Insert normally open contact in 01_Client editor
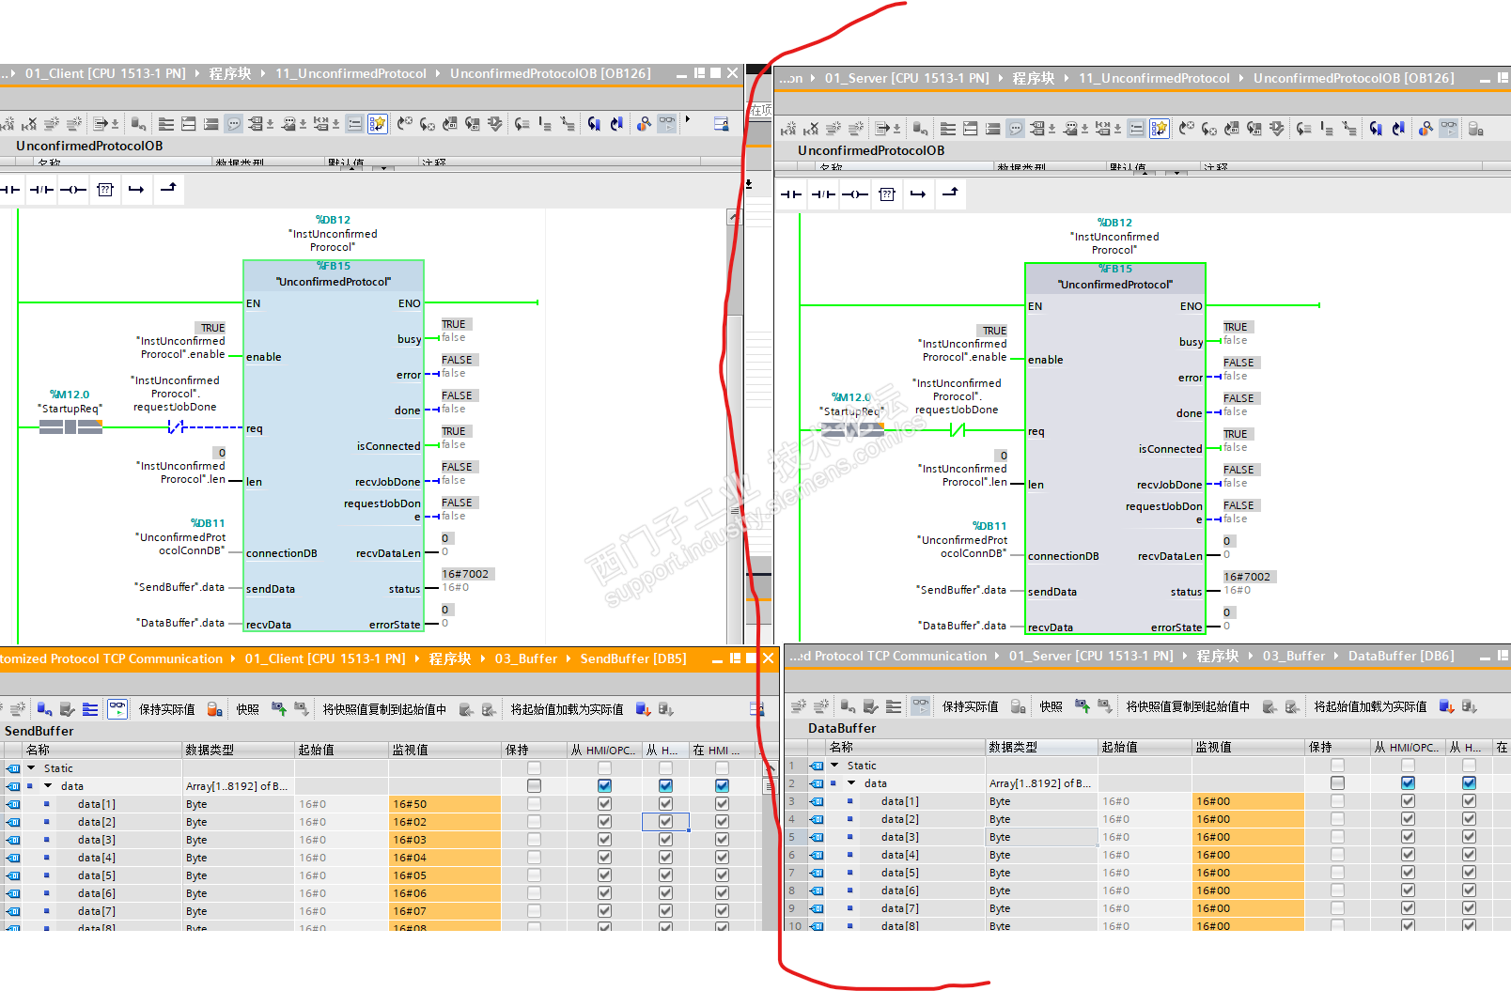 [10, 190]
